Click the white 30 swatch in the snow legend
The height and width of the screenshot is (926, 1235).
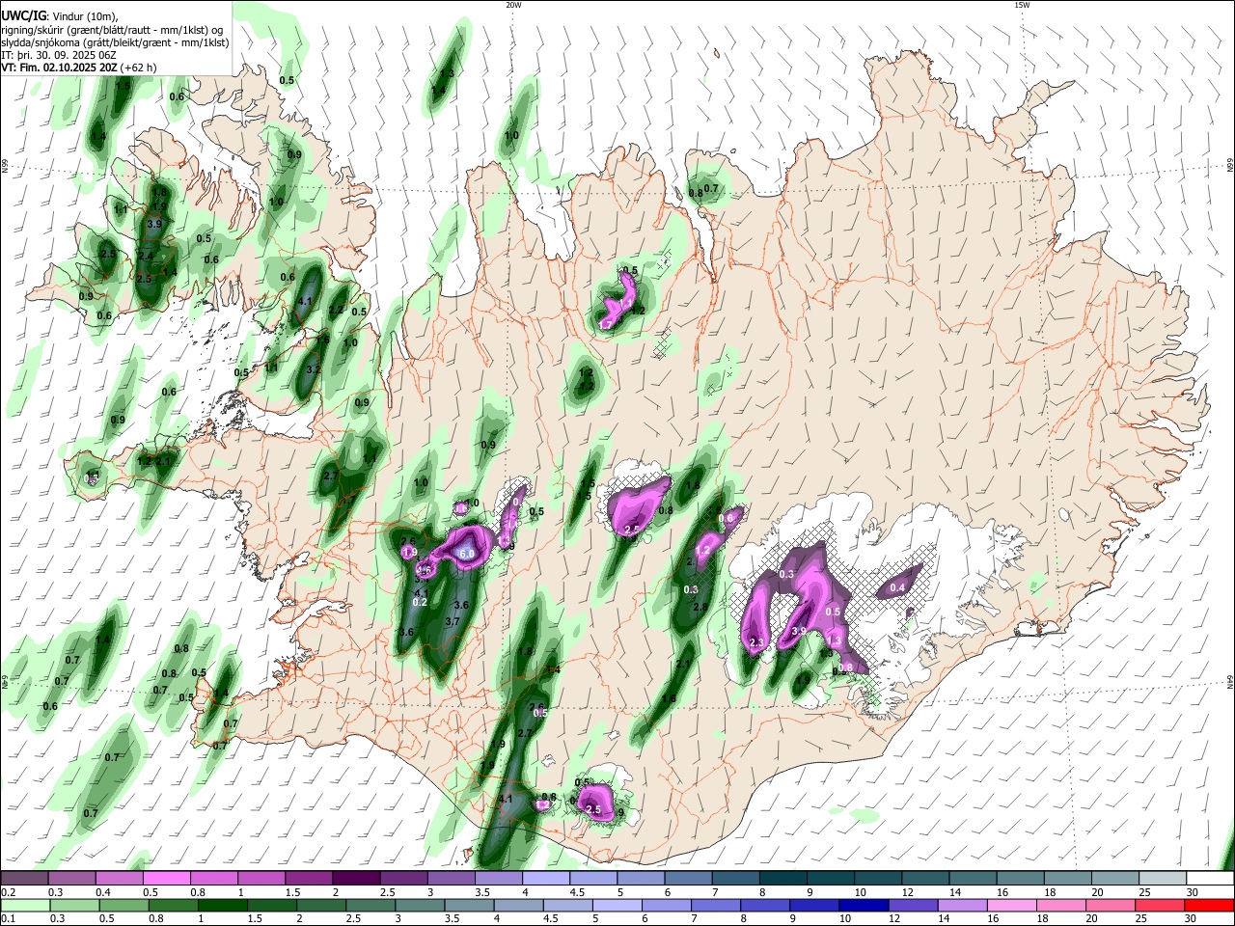point(1211,879)
